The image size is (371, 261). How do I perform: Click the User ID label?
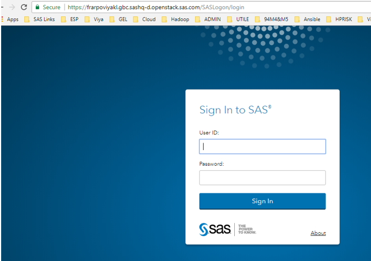[209, 133]
